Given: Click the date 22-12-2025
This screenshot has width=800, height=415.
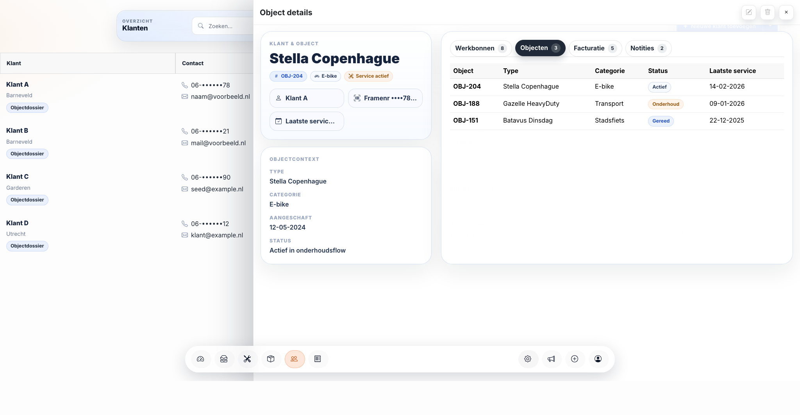Looking at the screenshot, I should tap(727, 120).
